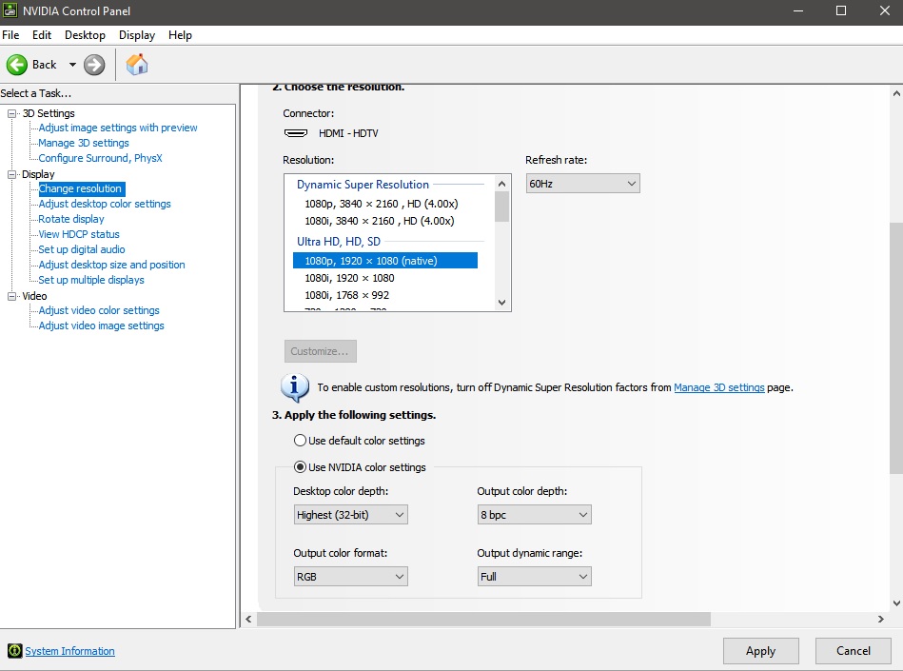Viewport: 903px width, 671px height.
Task: Click the blue info bubble icon
Action: point(294,387)
